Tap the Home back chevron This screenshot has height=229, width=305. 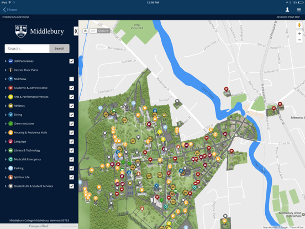tap(4, 9)
